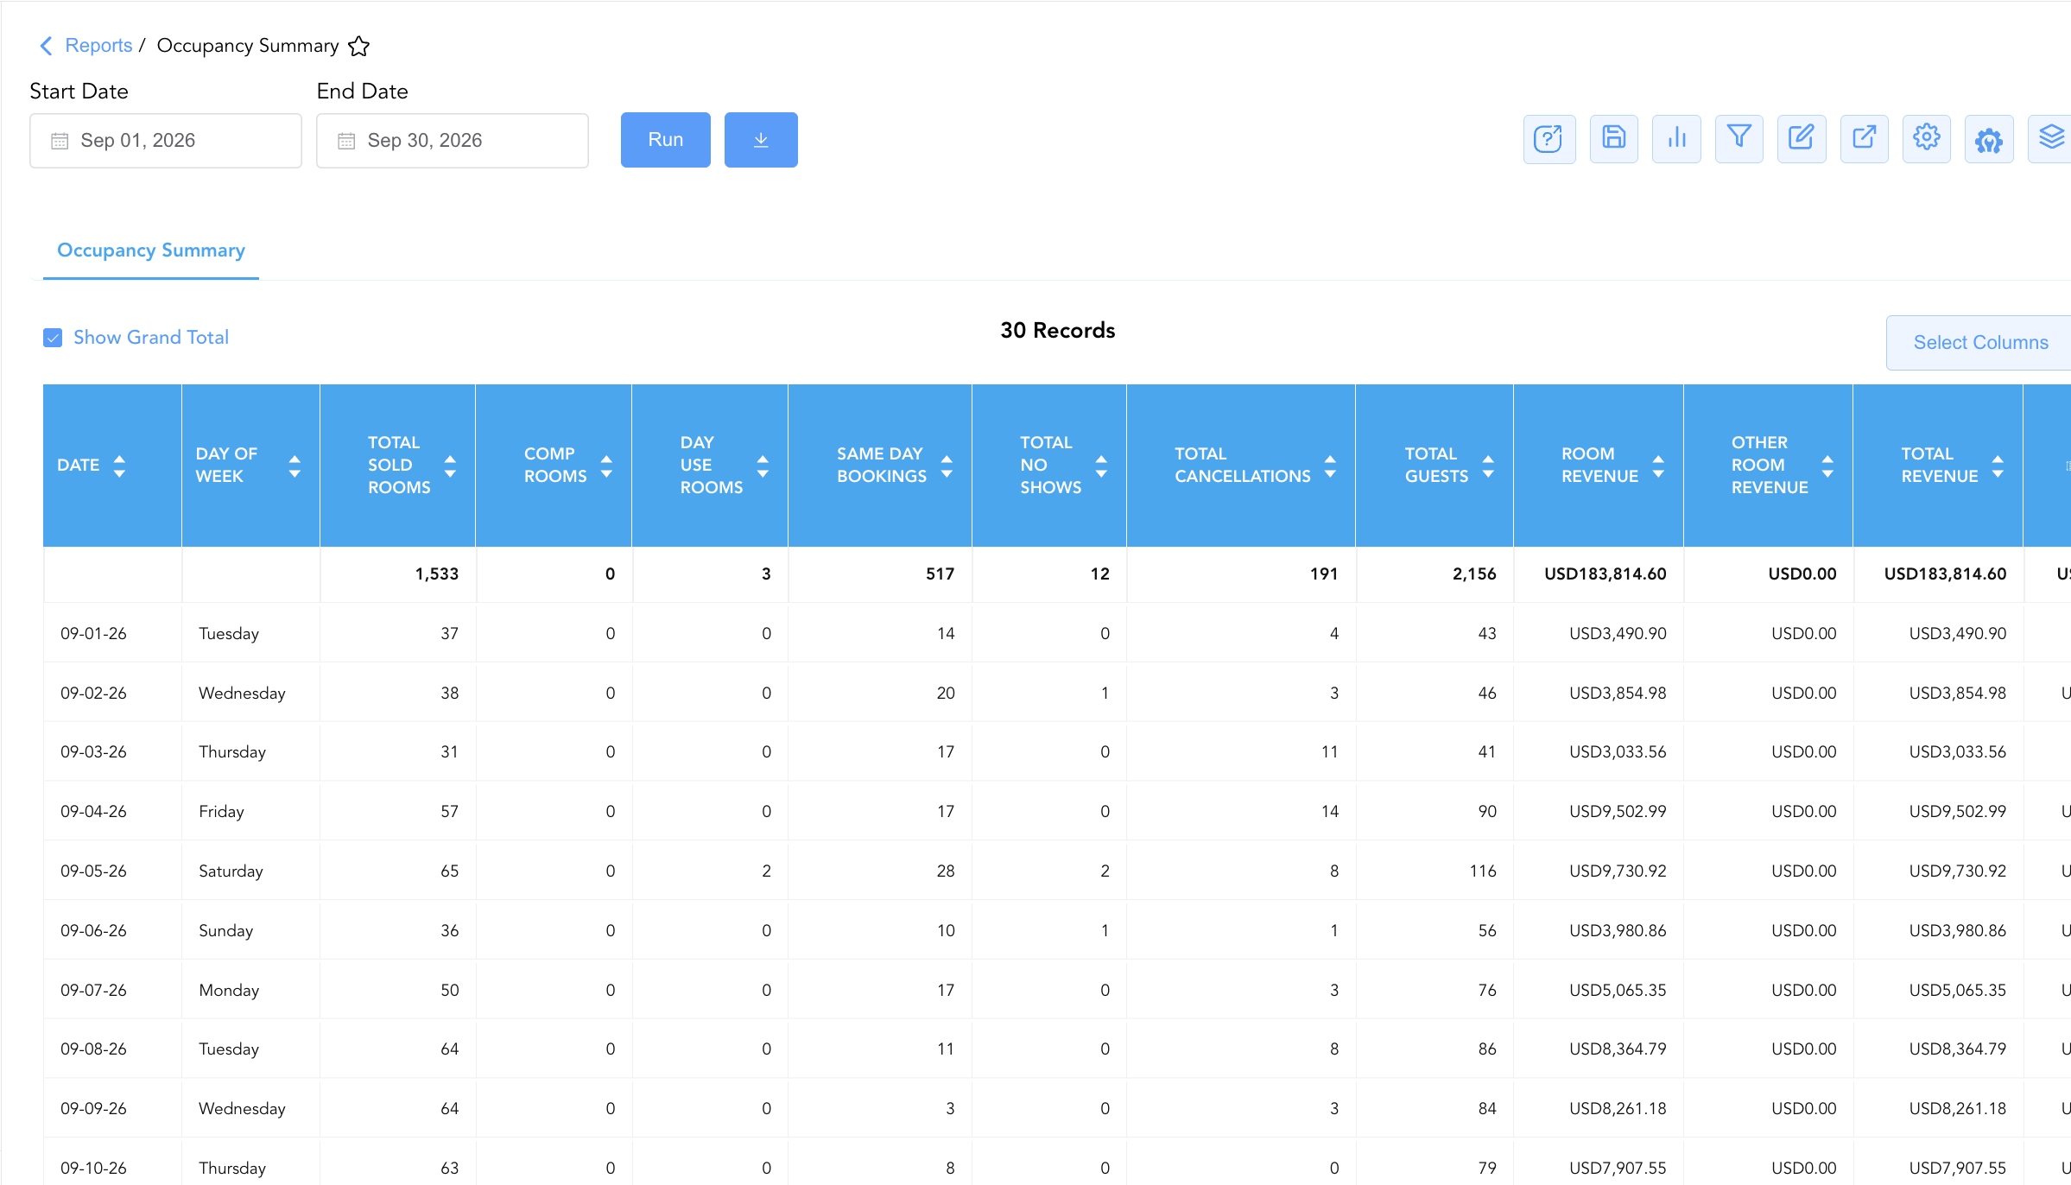The width and height of the screenshot is (2071, 1185).
Task: Sort by the Total Sold Rooms column
Action: click(x=450, y=466)
